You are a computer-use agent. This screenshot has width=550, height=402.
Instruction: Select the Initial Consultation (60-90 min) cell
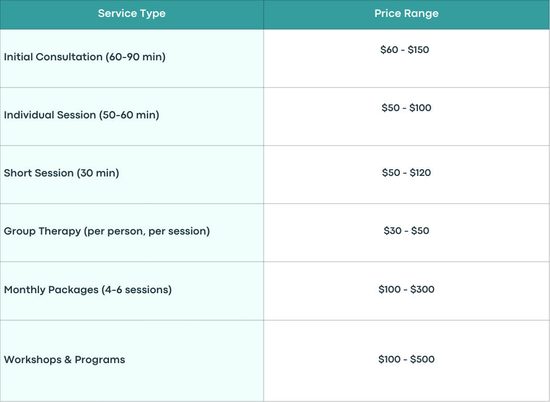[132, 59]
